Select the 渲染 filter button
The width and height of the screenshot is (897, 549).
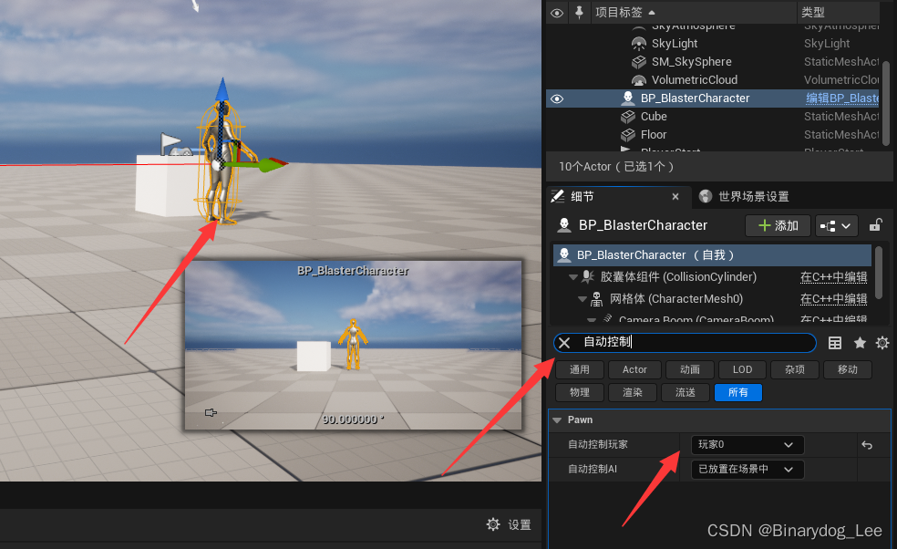tap(633, 393)
